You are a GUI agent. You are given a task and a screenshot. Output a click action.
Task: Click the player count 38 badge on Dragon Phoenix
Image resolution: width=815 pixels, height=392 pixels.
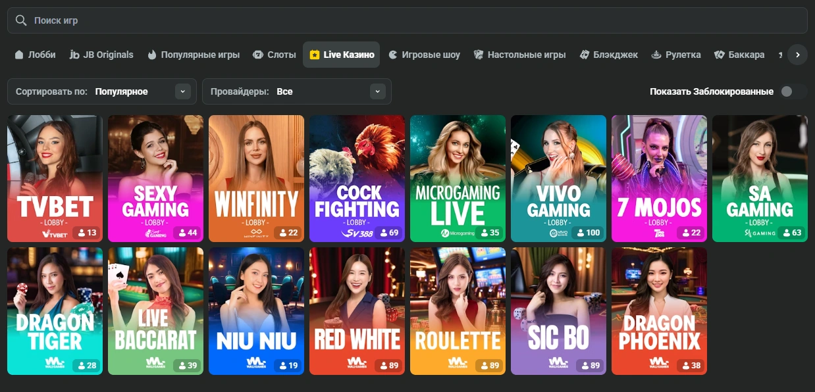pos(691,365)
